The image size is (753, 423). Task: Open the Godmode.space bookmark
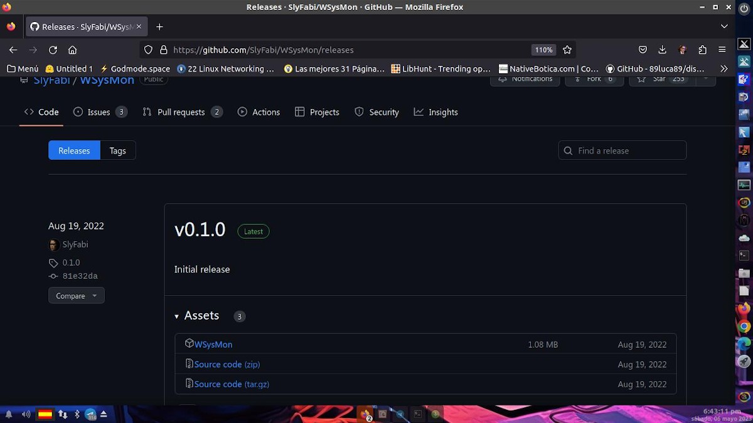click(135, 69)
